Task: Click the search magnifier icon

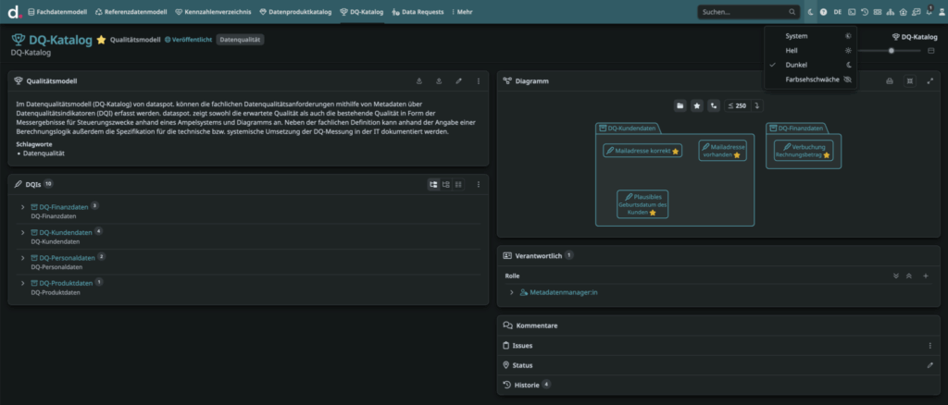Action: pos(792,11)
